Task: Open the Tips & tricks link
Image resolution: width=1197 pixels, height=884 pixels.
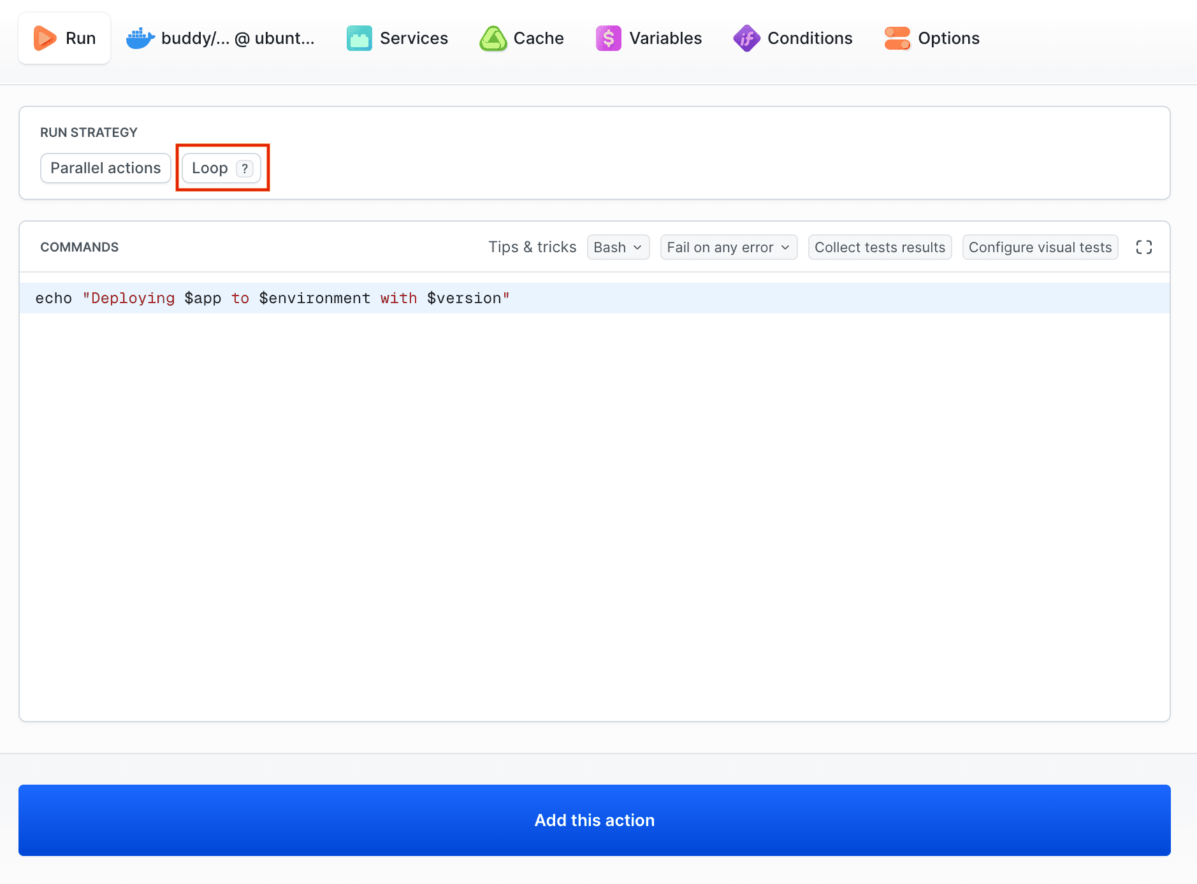Action: pos(533,247)
